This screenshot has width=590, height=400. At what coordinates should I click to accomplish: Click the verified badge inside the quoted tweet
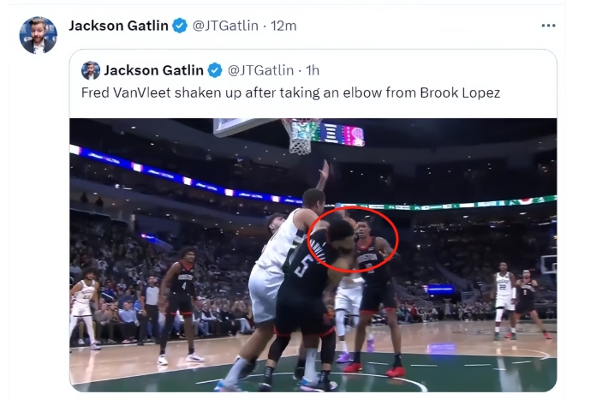pos(215,70)
